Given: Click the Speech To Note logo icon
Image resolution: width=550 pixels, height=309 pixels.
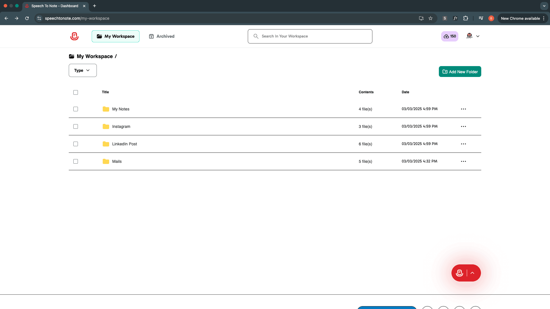Looking at the screenshot, I should tap(74, 36).
